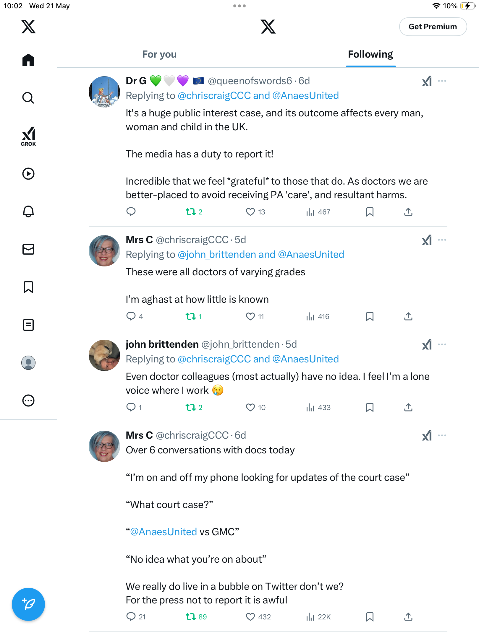Image resolution: width=479 pixels, height=638 pixels.
Task: Open Mrs C's profile picture on 6d post
Action: coord(104,446)
